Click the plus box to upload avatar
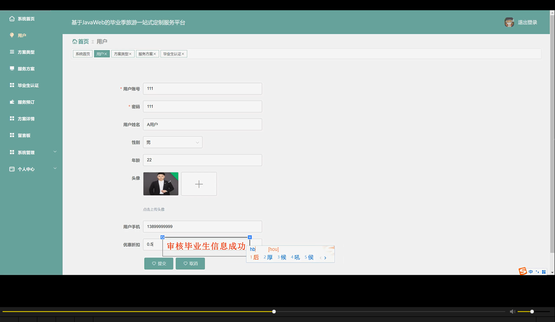 click(x=199, y=184)
